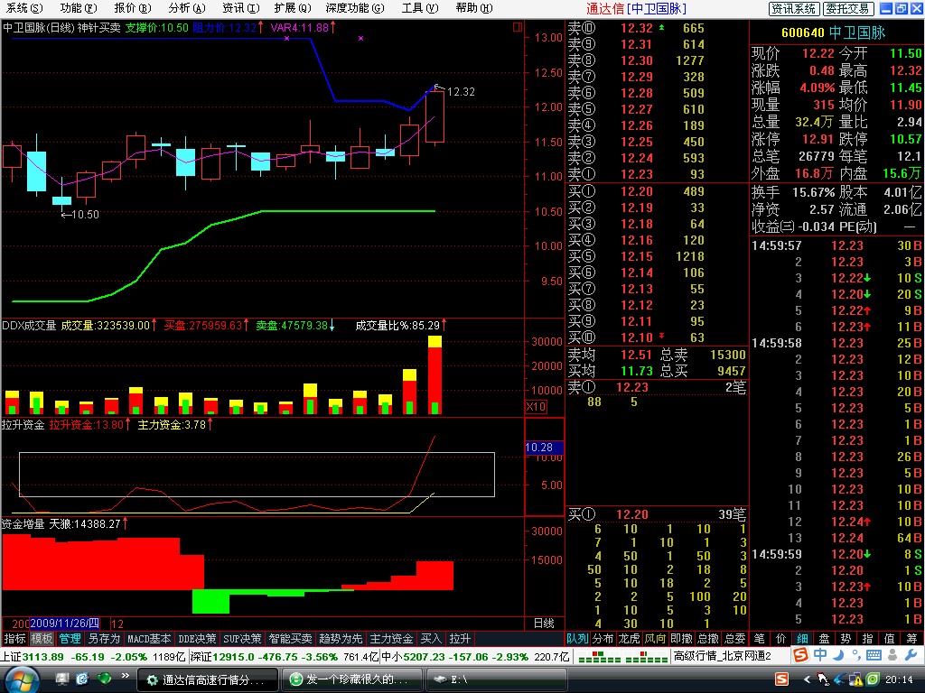
Task: Select the 指标 tab
Action: pyautogui.click(x=14, y=639)
